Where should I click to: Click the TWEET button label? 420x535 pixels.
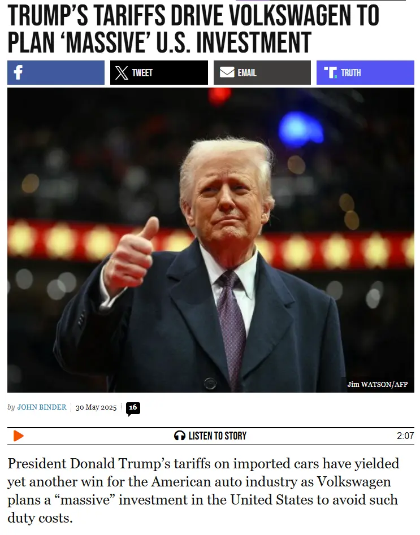point(142,73)
